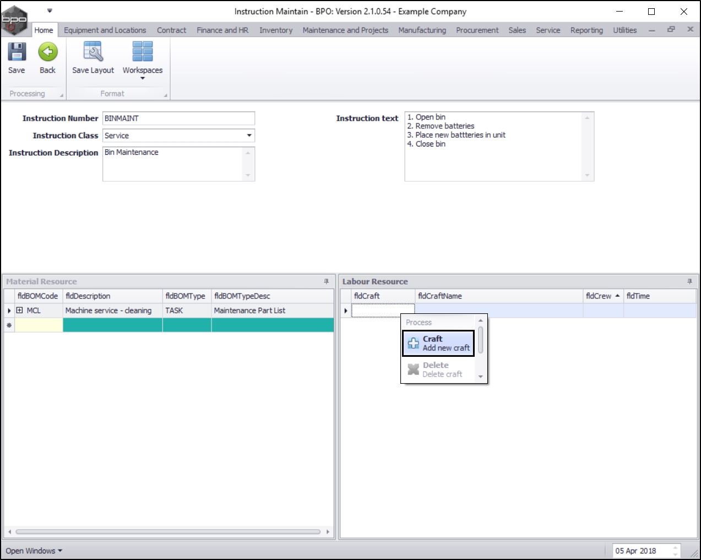The width and height of the screenshot is (701, 560).
Task: Close the child window in ribbon
Action: click(x=690, y=30)
